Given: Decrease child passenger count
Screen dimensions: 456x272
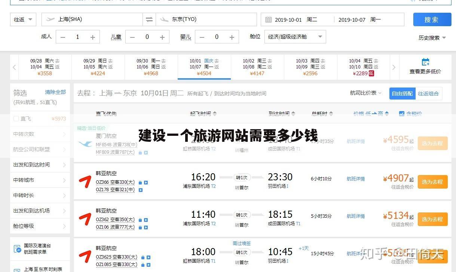Looking at the screenshot, I should (132, 37).
